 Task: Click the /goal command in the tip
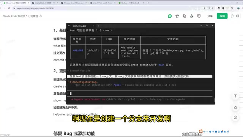click(117, 85)
